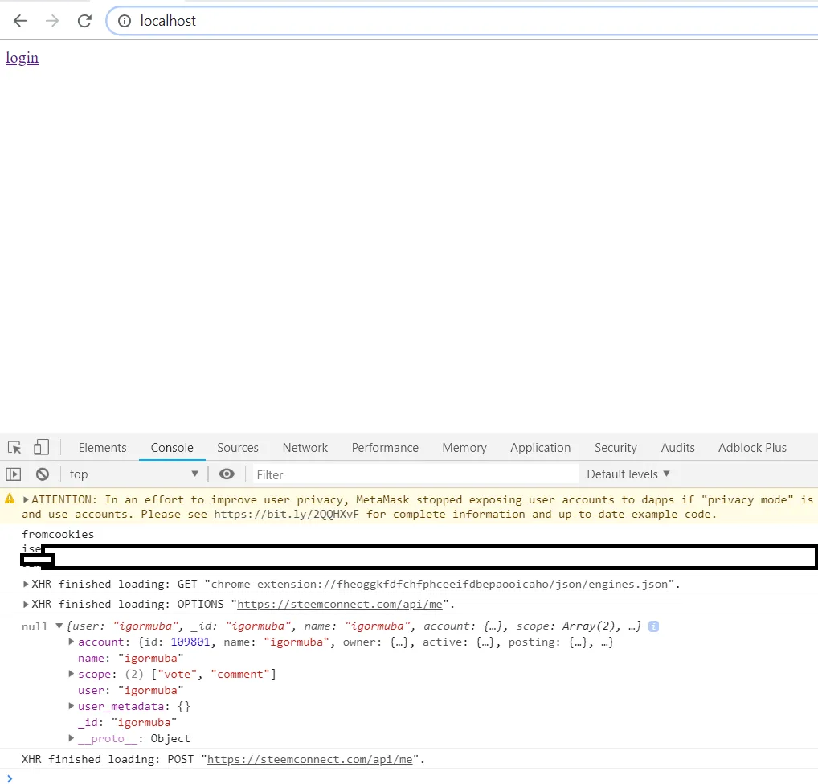Open the top context dropdown
The height and width of the screenshot is (784, 818).
coord(133,474)
